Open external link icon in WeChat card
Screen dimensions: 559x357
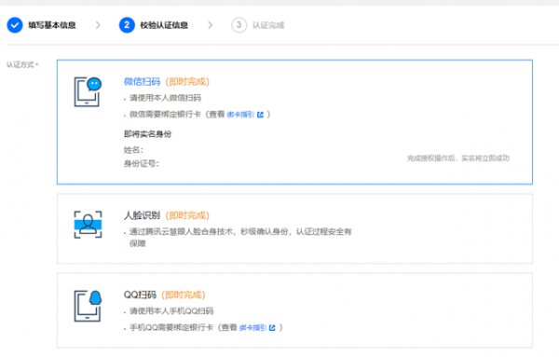click(260, 115)
